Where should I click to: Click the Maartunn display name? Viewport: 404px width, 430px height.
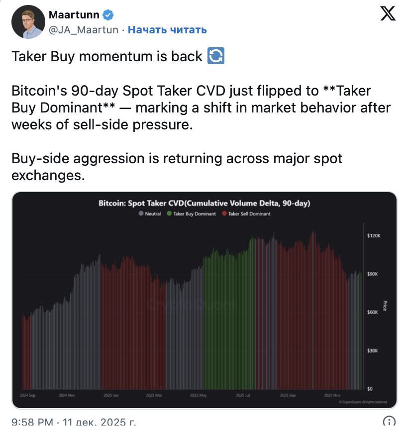[x=73, y=15]
